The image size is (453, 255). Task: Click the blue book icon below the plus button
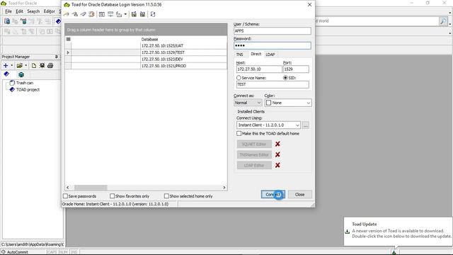(6, 74)
